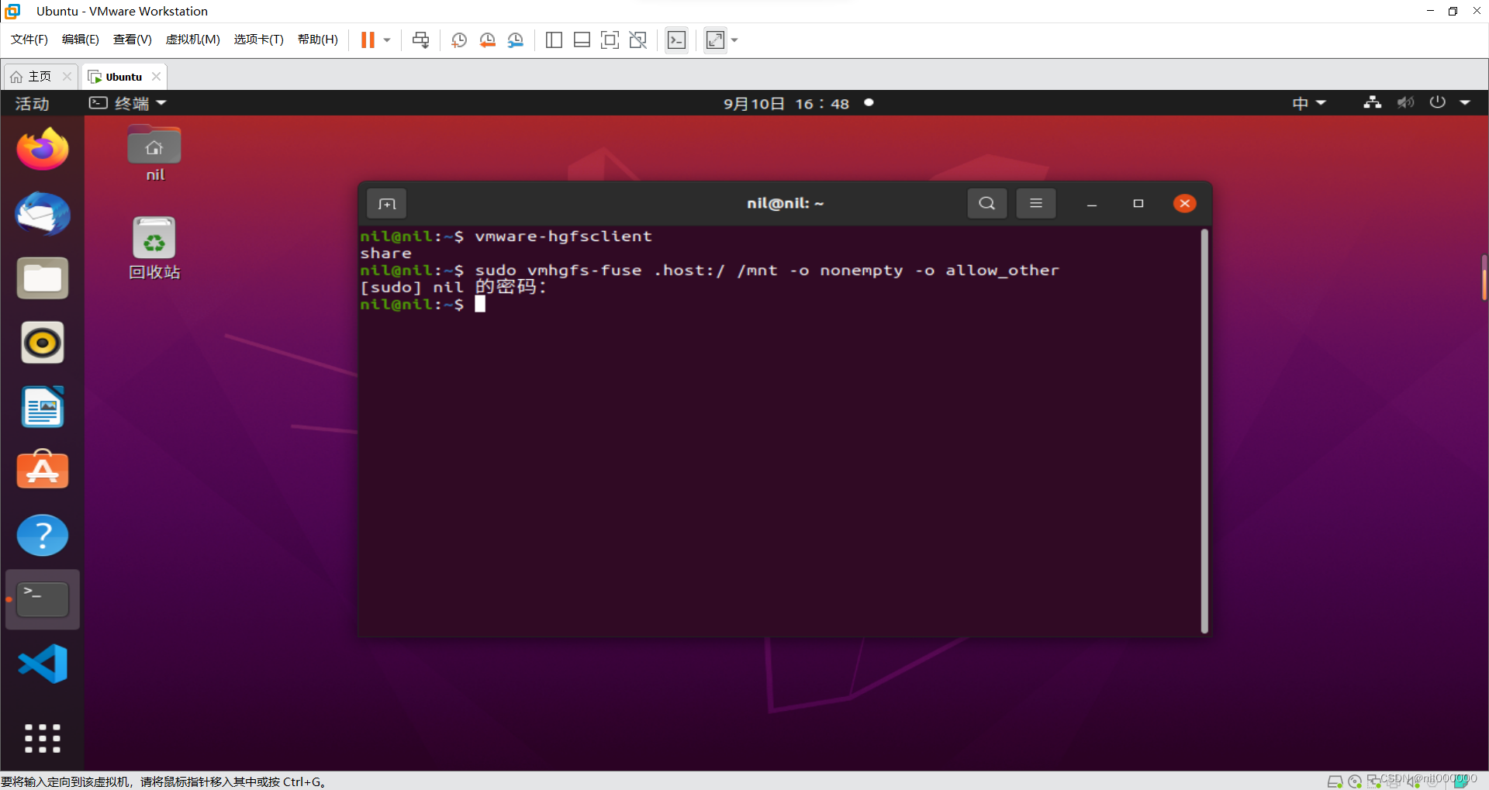Close the 主页 tab
This screenshot has width=1489, height=790.
(67, 76)
